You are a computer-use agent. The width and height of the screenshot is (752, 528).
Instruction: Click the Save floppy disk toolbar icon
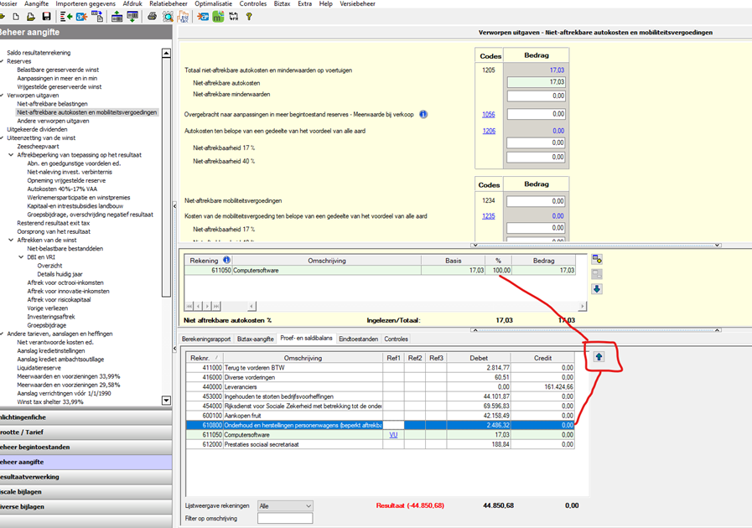pyautogui.click(x=46, y=17)
